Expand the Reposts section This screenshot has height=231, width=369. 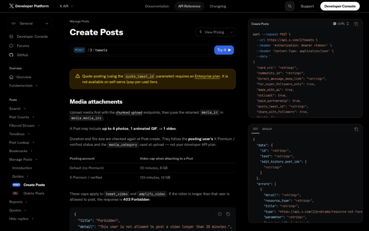click(x=26, y=202)
